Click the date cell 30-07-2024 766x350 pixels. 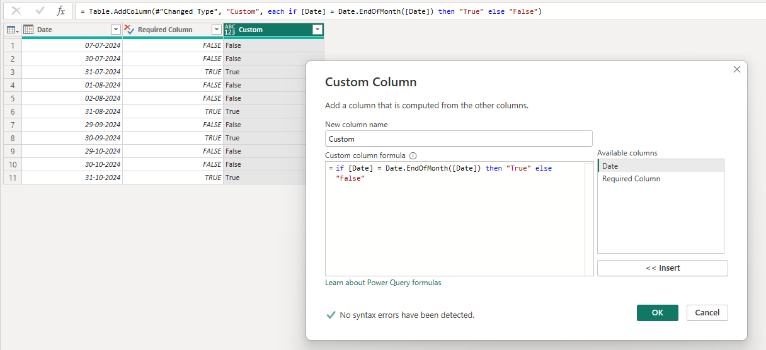point(72,59)
